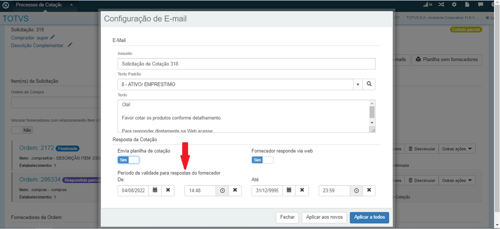This screenshot has height=229, width=500.
Task: Click the document icon in top bar
Action: click(467, 5)
